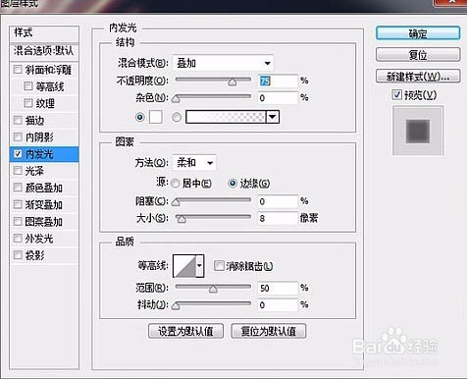
Task: Click the gradient preview bar
Action: click(x=226, y=117)
